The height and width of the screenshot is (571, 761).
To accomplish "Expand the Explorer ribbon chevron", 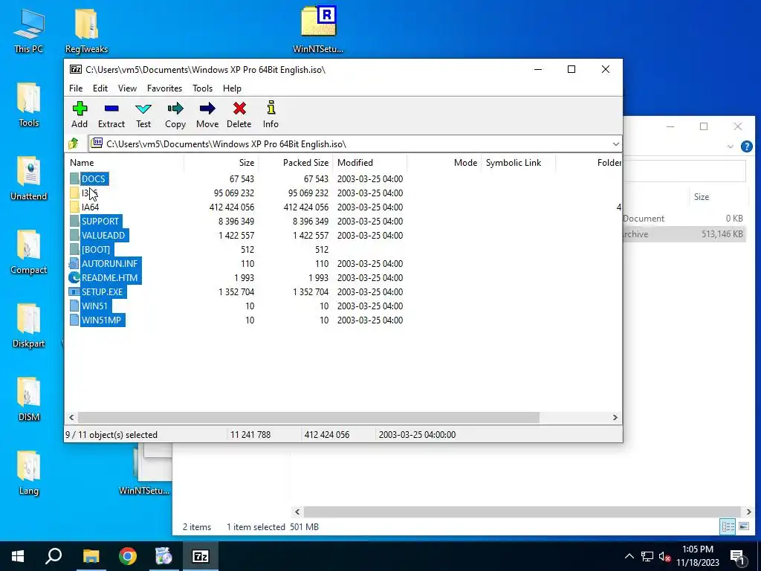I will 730,146.
